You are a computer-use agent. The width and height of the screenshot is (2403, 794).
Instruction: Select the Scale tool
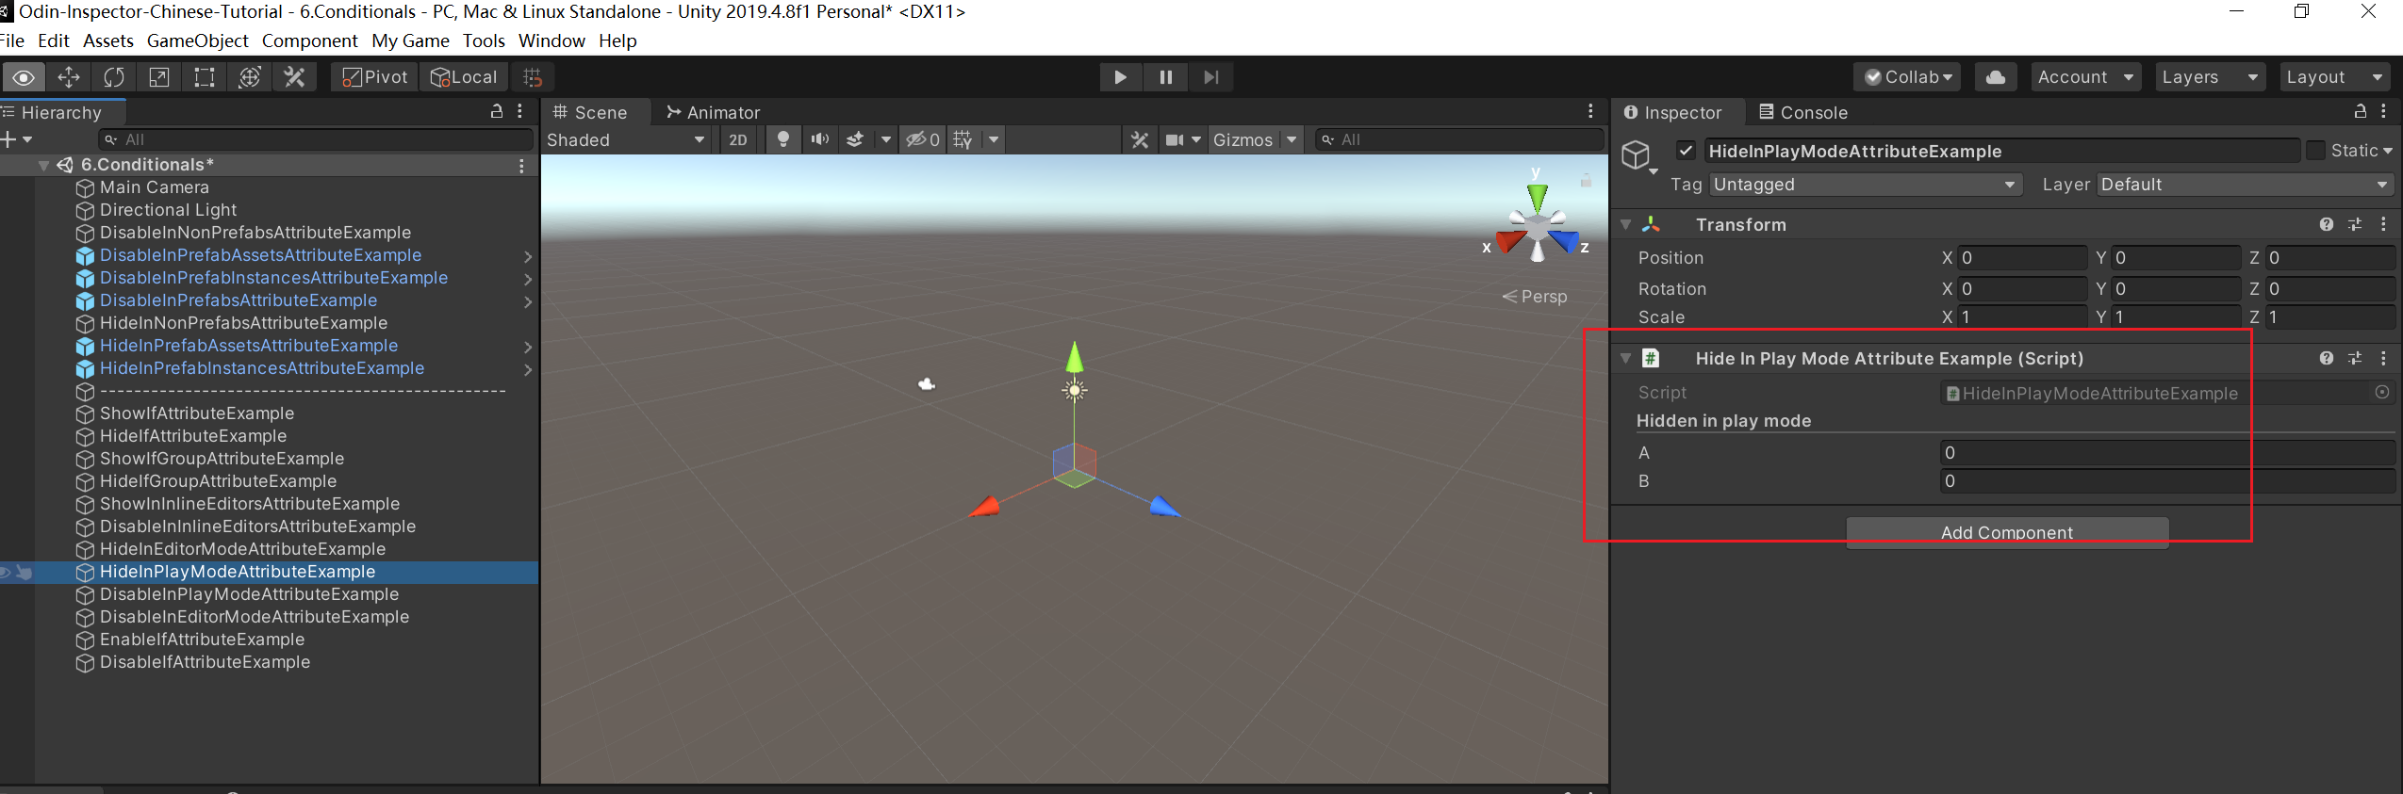pyautogui.click(x=159, y=77)
